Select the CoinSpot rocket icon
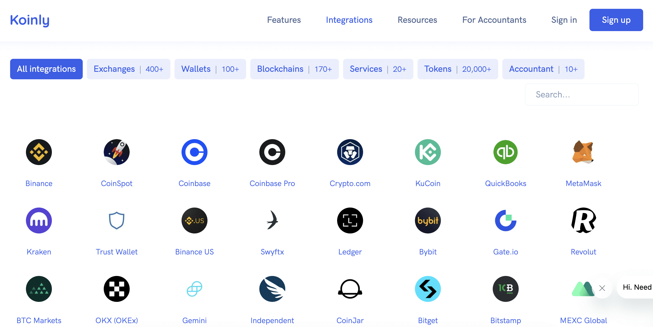 (x=117, y=152)
